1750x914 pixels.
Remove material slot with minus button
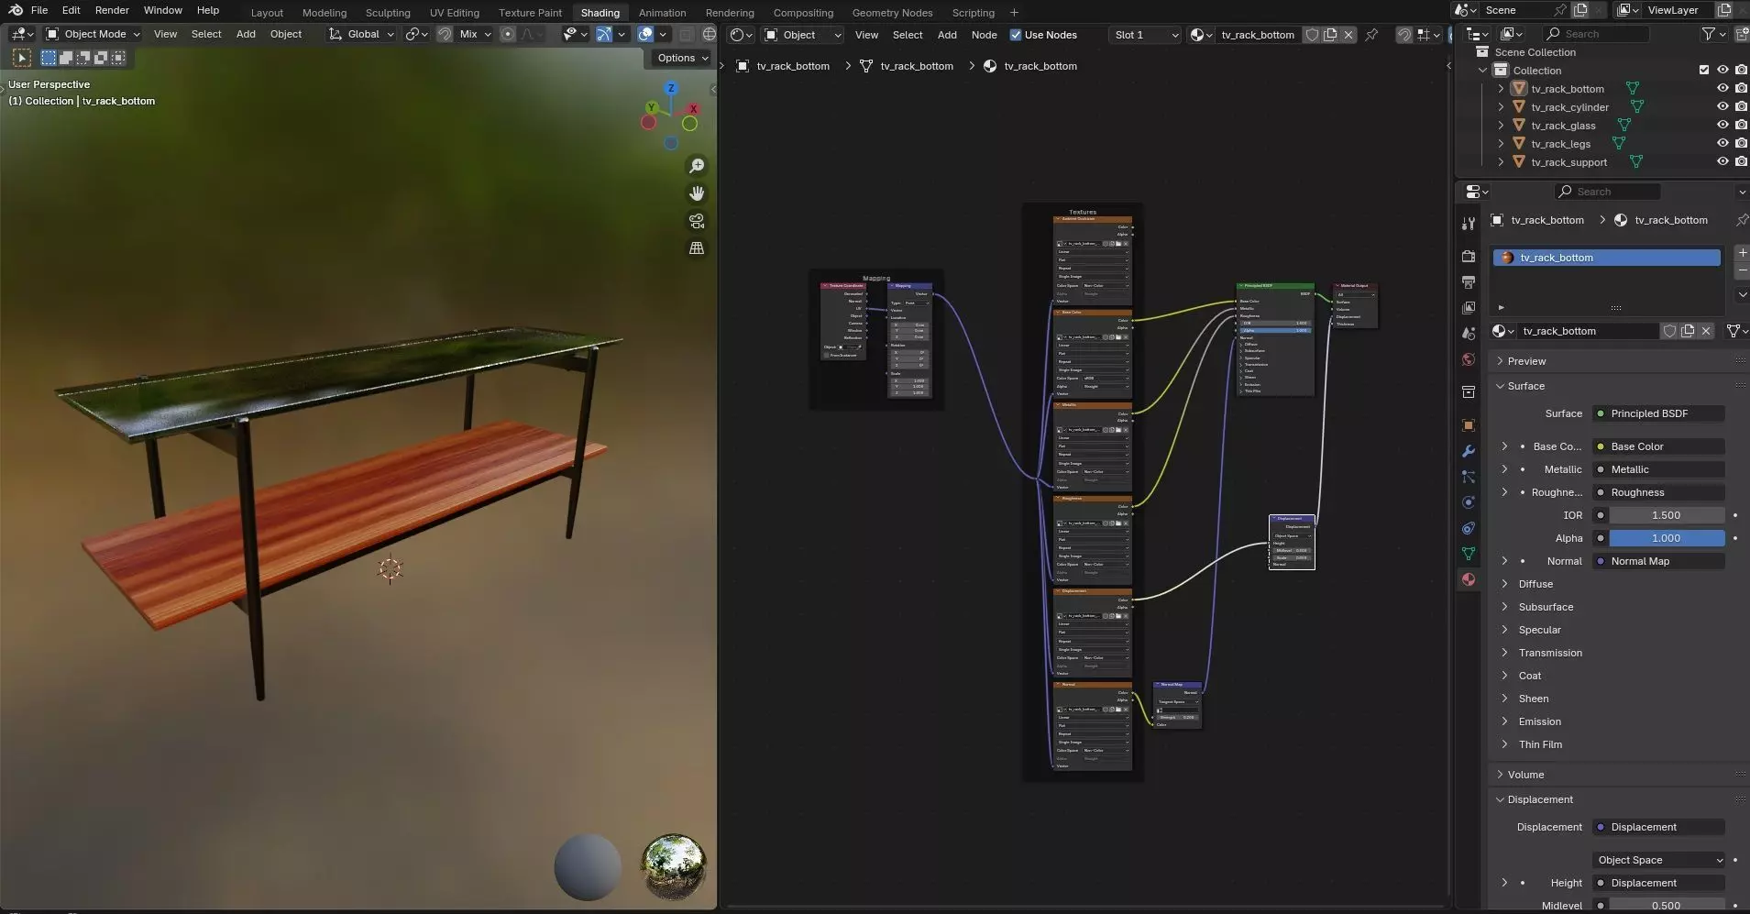pyautogui.click(x=1742, y=271)
